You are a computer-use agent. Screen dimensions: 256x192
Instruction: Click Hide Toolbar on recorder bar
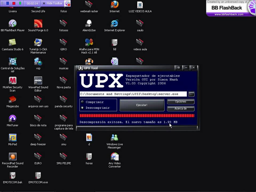(x=53, y=3)
